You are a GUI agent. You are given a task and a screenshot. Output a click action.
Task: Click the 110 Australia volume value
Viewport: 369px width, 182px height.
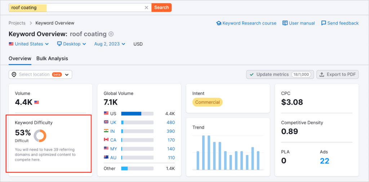pyautogui.click(x=171, y=158)
